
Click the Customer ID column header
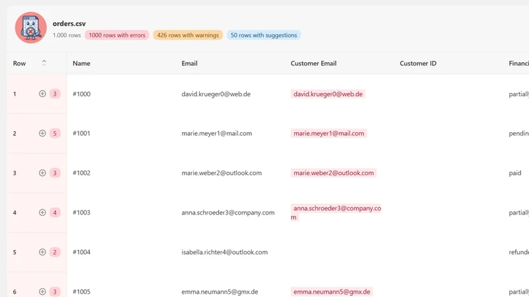pos(418,63)
